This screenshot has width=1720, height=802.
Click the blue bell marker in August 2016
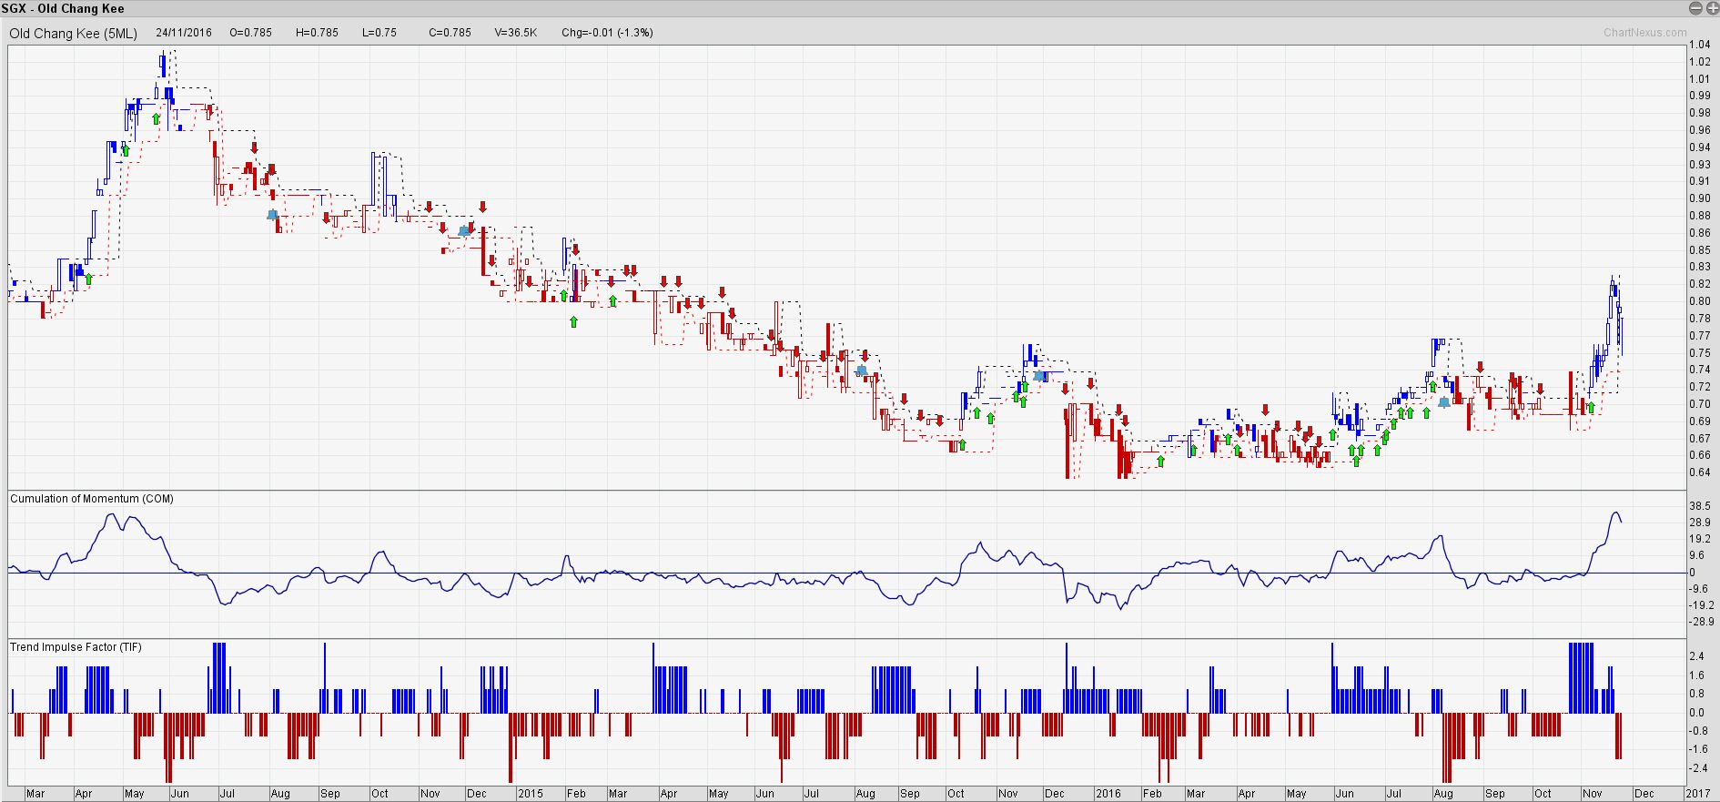(1443, 401)
